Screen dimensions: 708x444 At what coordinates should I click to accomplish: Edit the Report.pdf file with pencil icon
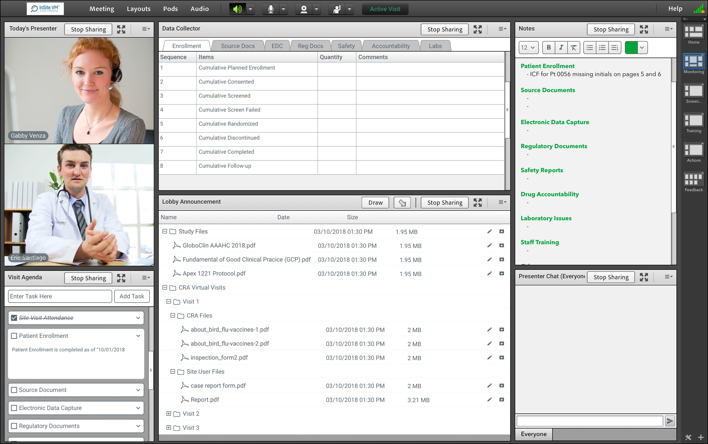(489, 399)
